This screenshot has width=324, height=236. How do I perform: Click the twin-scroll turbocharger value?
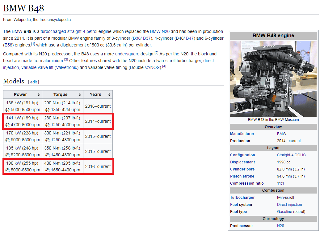pos(285,198)
